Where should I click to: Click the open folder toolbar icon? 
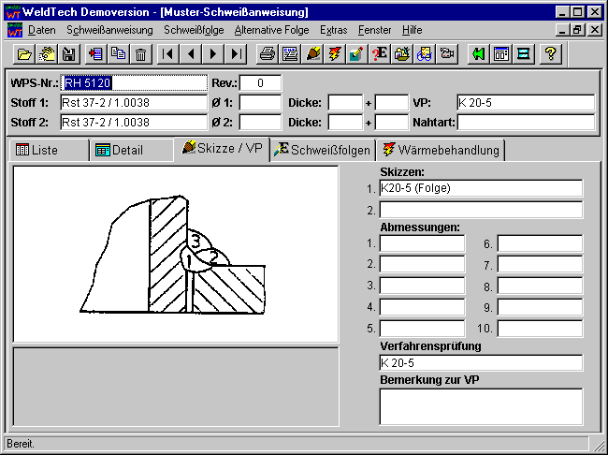pos(25,53)
